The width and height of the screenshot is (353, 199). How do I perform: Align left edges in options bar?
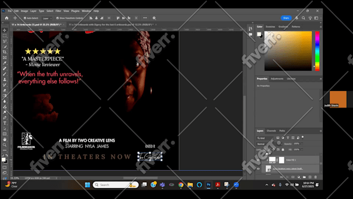[x=91, y=18]
